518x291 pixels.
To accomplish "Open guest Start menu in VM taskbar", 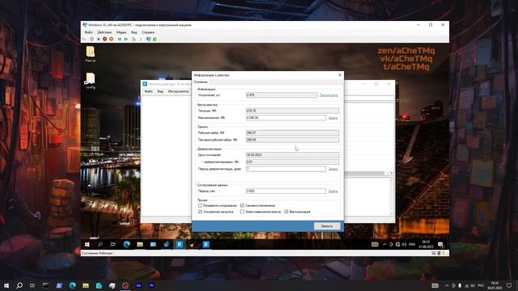I will [x=87, y=244].
